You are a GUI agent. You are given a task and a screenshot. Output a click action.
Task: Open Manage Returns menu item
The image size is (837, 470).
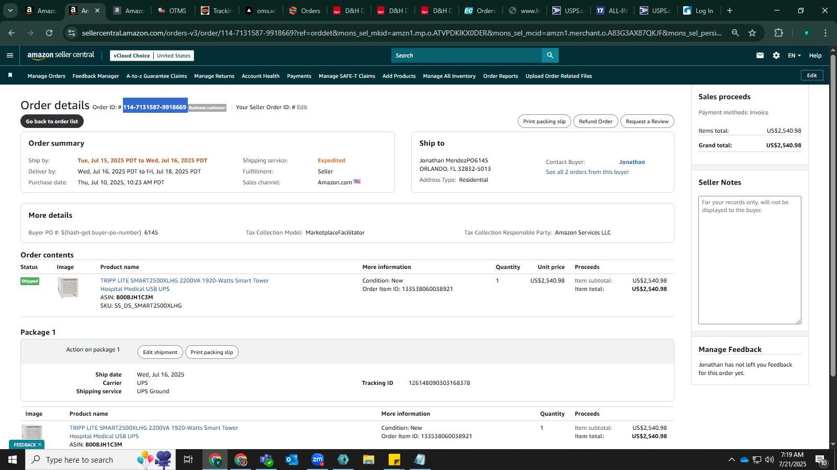(x=214, y=76)
